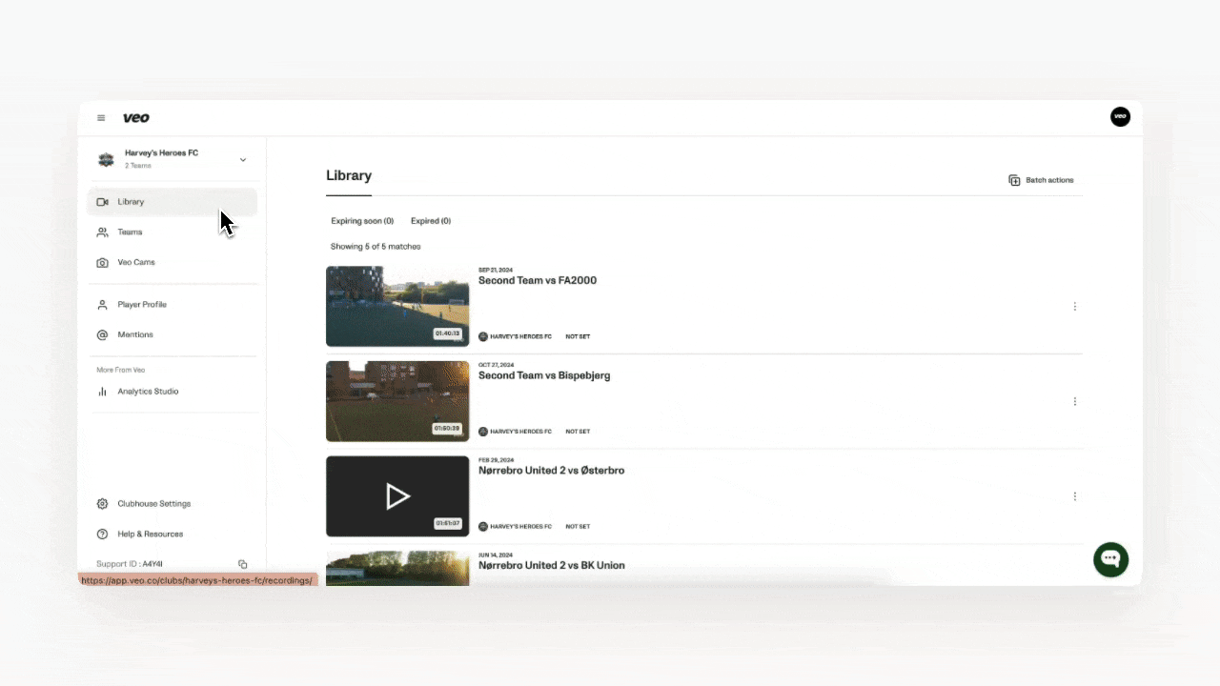Click the Batch actions icon
1220x686 pixels.
coord(1014,180)
